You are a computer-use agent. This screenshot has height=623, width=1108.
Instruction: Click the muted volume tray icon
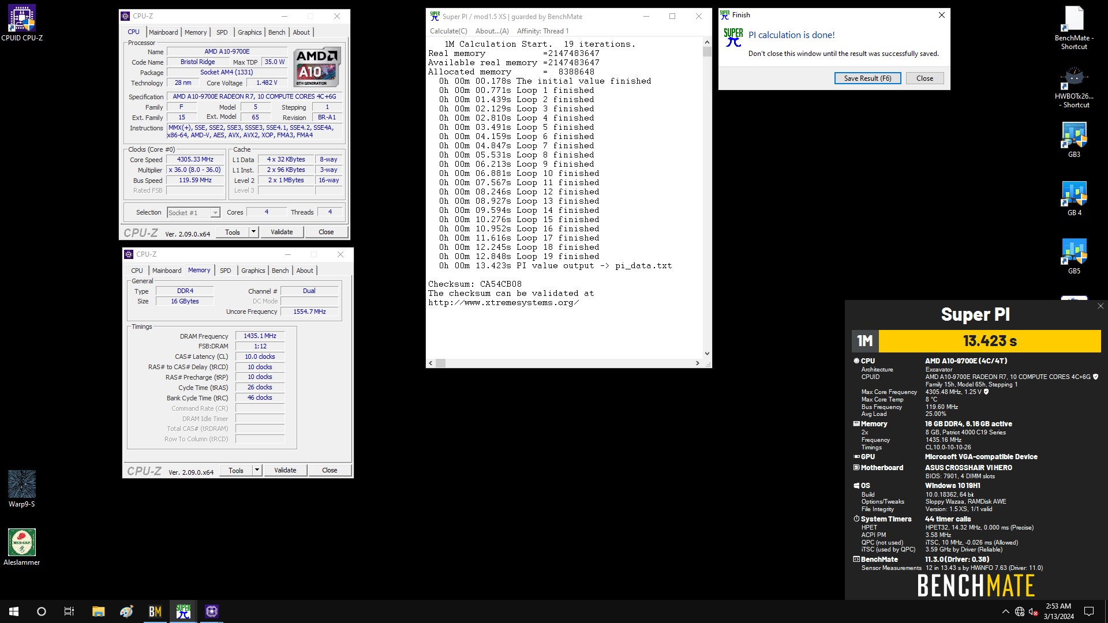pyautogui.click(x=1034, y=611)
